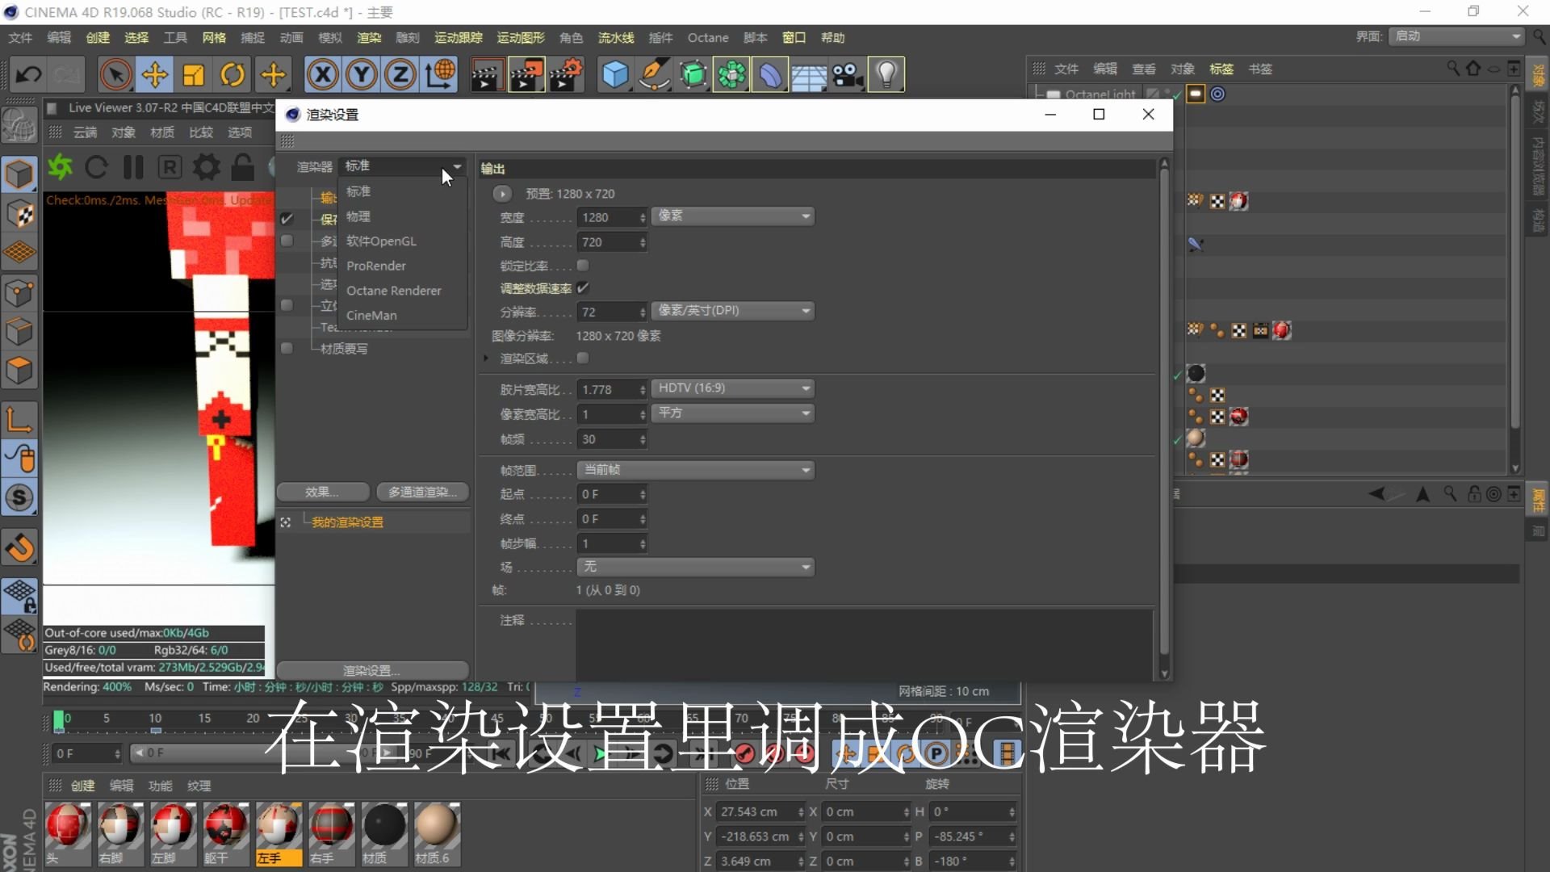This screenshot has width=1550, height=872.
Task: Toggle the 渲染区域 checkbox
Action: coord(583,358)
